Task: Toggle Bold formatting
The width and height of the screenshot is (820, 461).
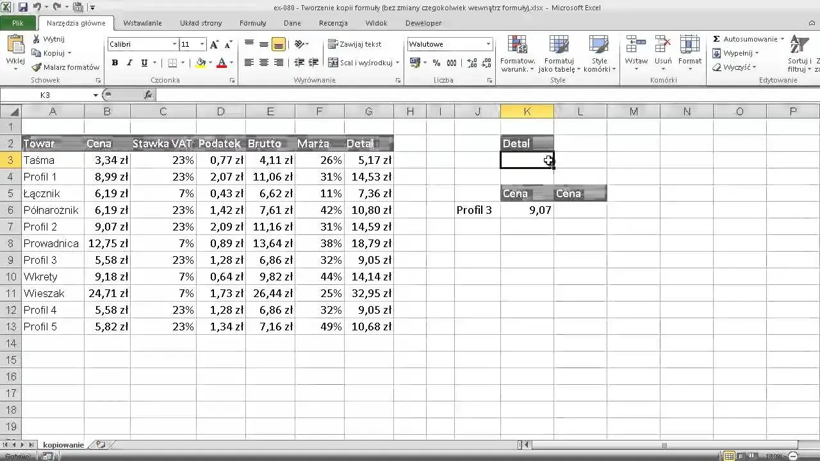Action: click(115, 63)
